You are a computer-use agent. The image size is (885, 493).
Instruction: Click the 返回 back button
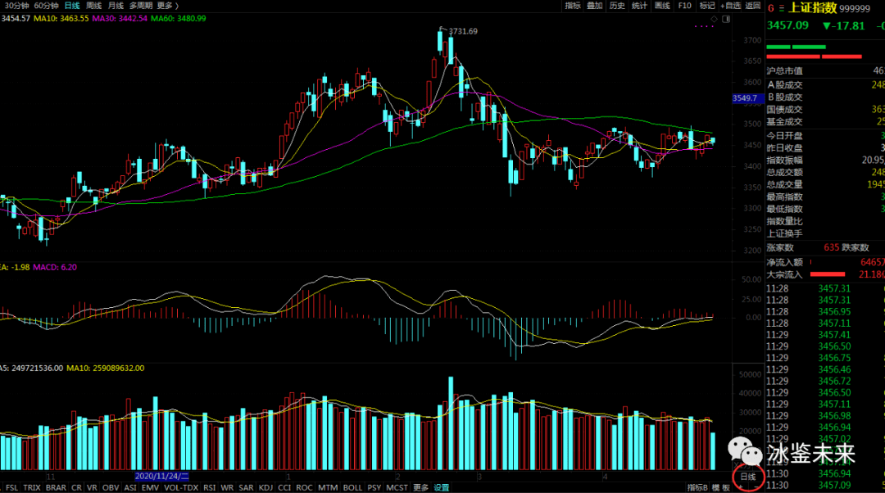[753, 6]
